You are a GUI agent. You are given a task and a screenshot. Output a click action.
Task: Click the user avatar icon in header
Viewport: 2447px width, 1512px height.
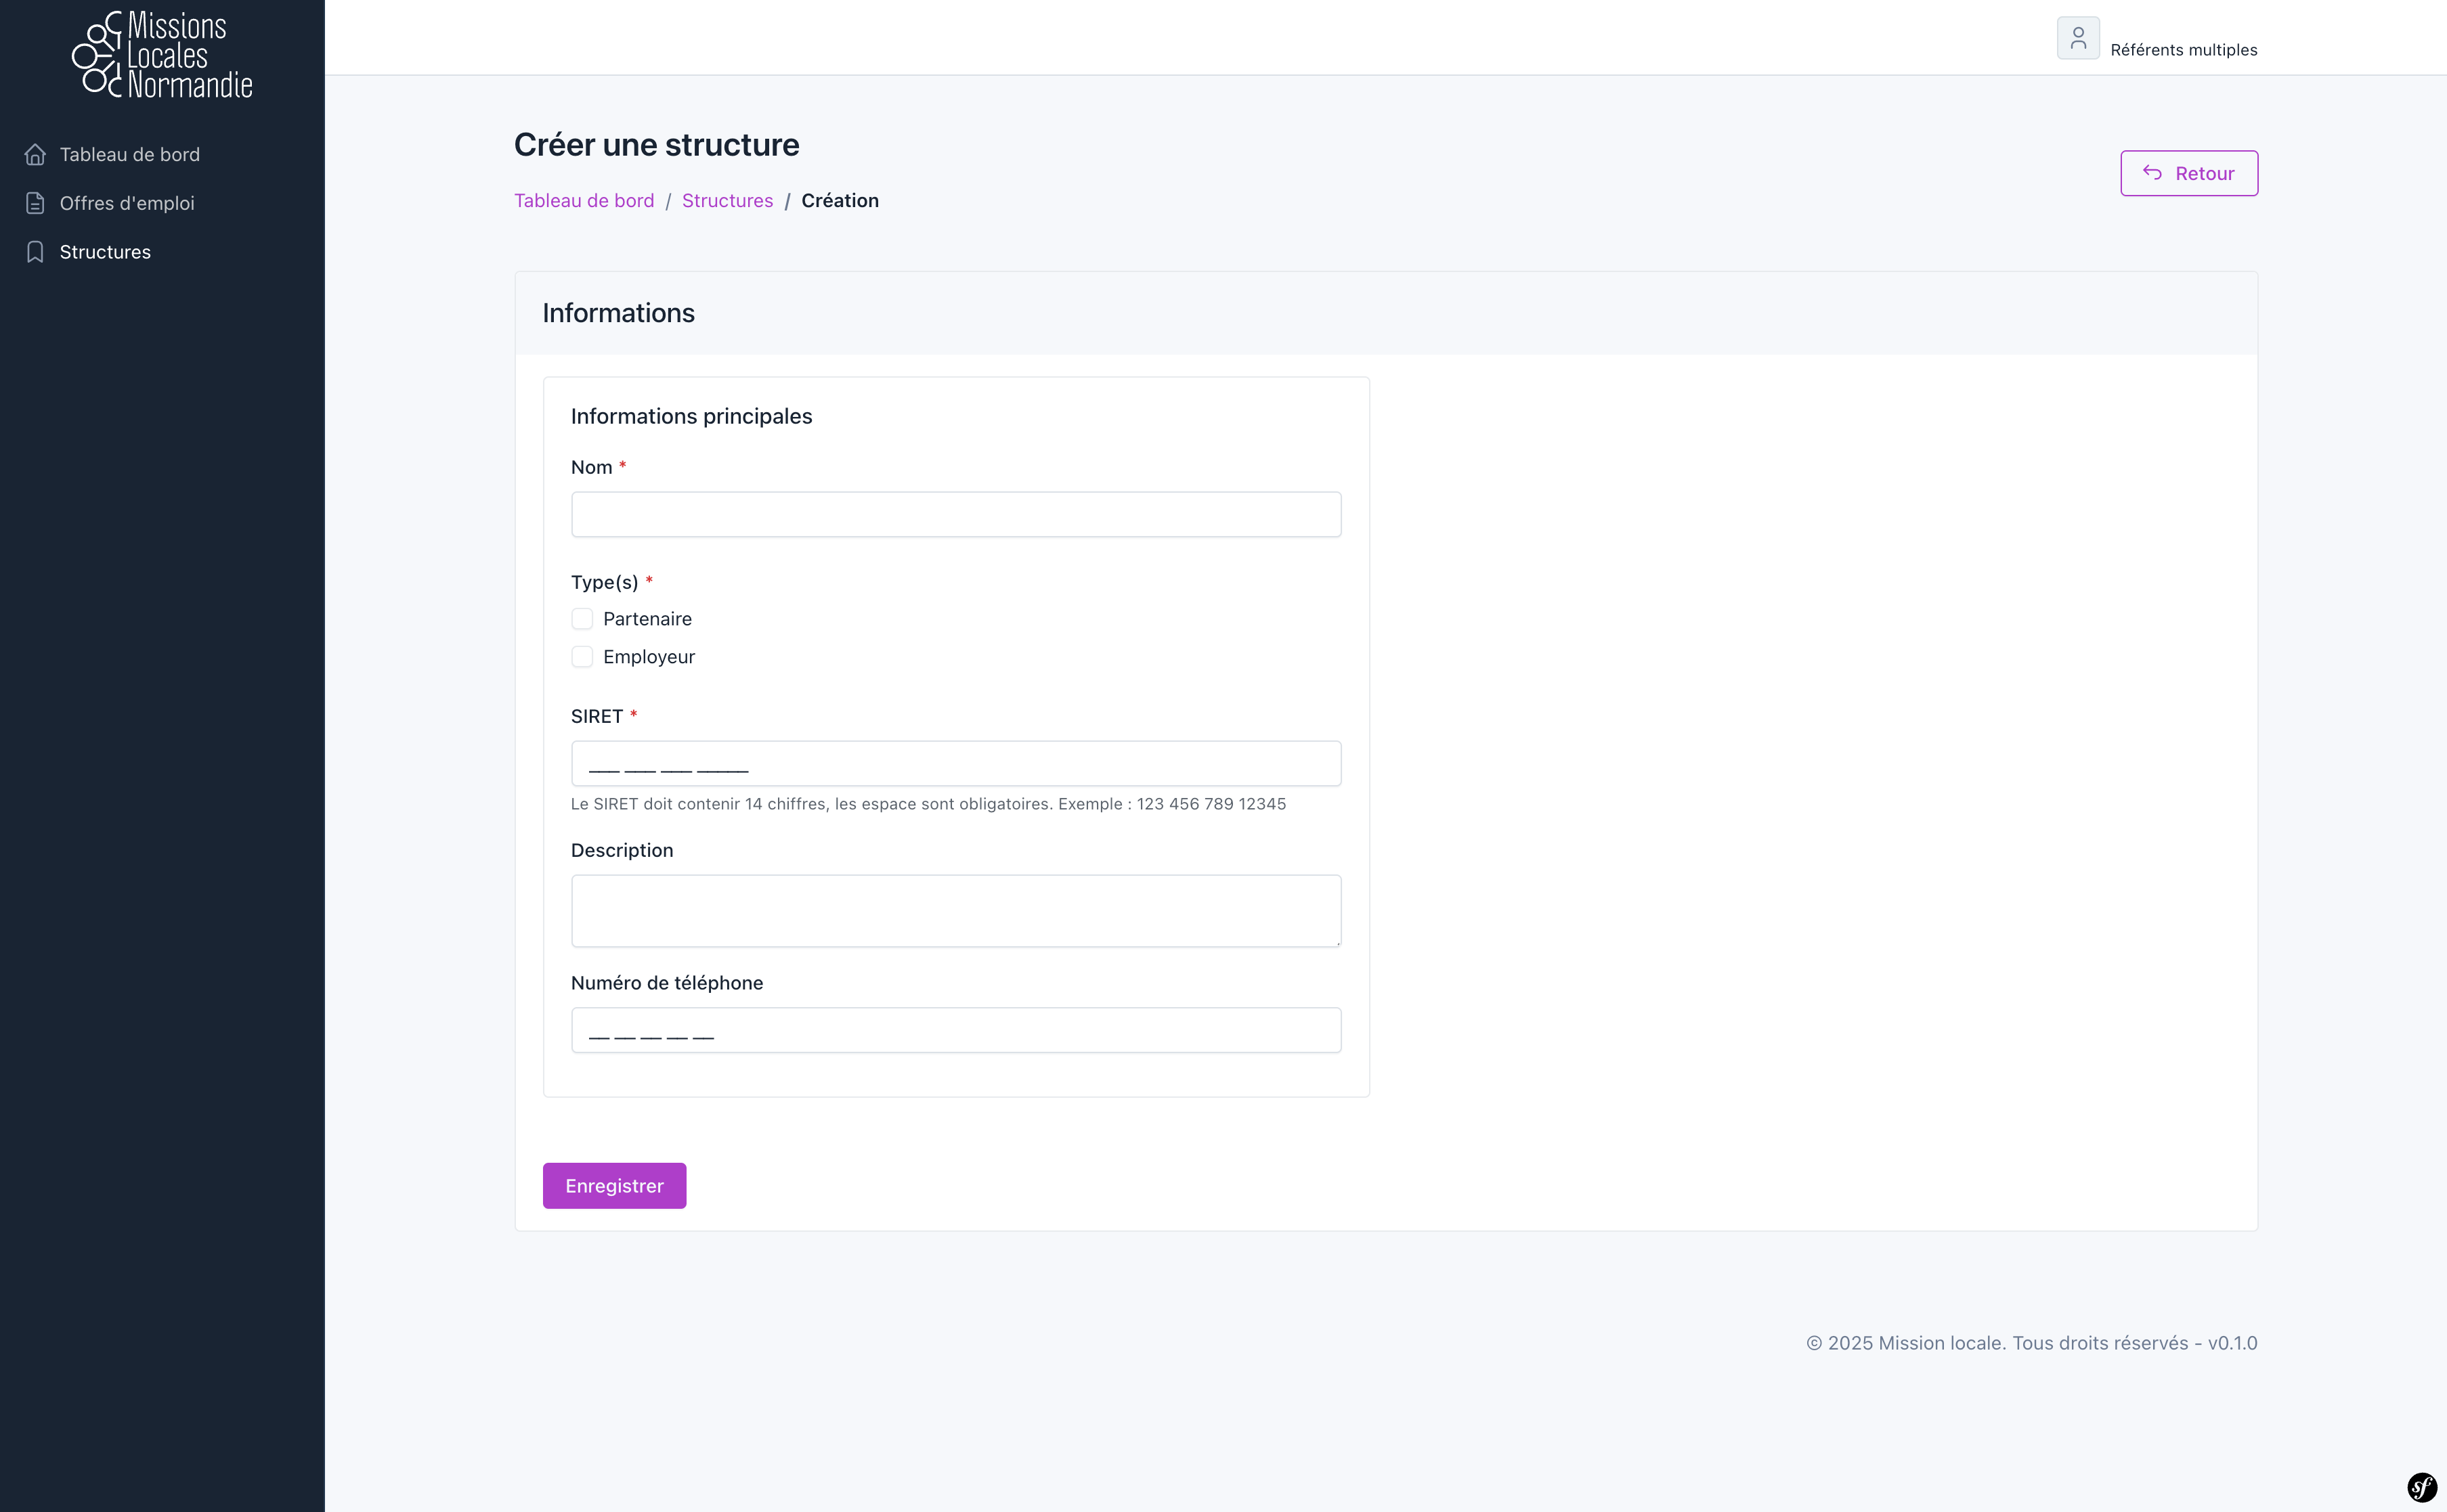point(2077,38)
